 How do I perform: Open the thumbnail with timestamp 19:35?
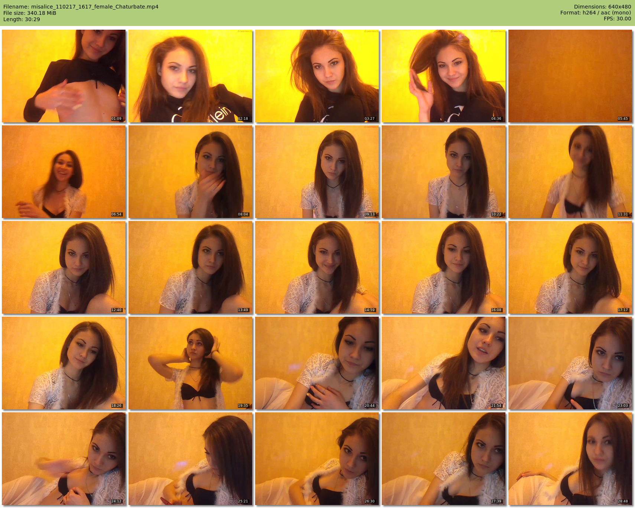[190, 363]
